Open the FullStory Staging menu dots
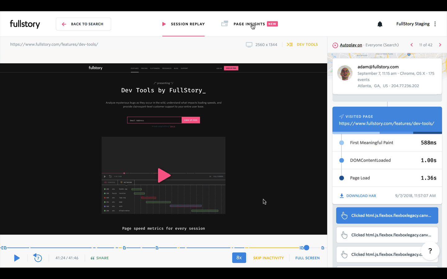447x279 pixels. (x=435, y=24)
